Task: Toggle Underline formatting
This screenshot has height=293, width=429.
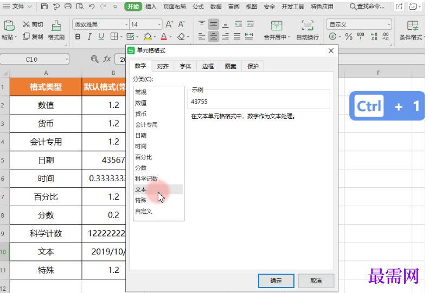Action: click(x=101, y=36)
